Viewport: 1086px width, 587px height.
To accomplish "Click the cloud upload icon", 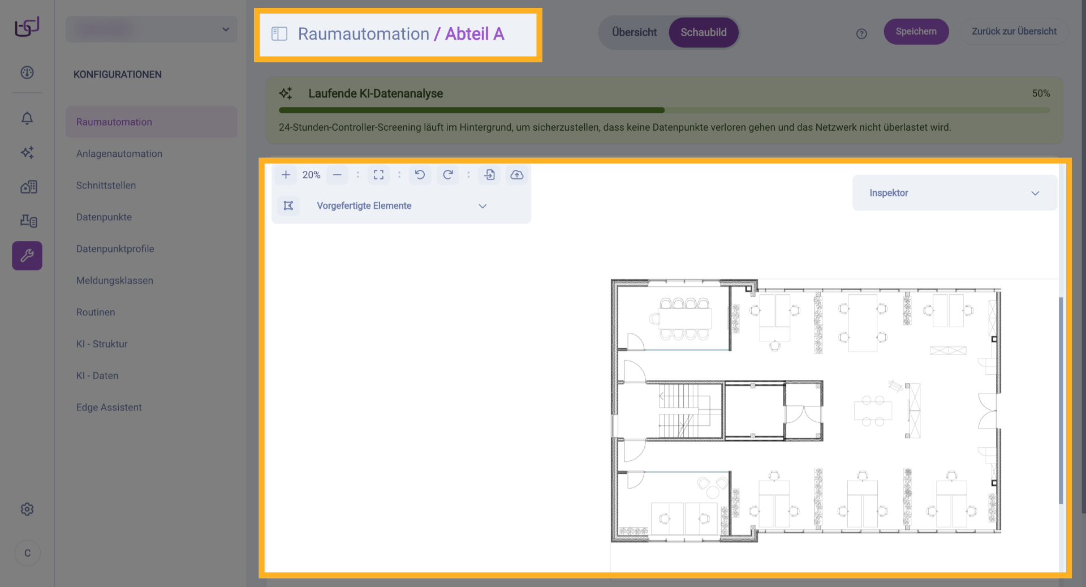I will pyautogui.click(x=517, y=175).
